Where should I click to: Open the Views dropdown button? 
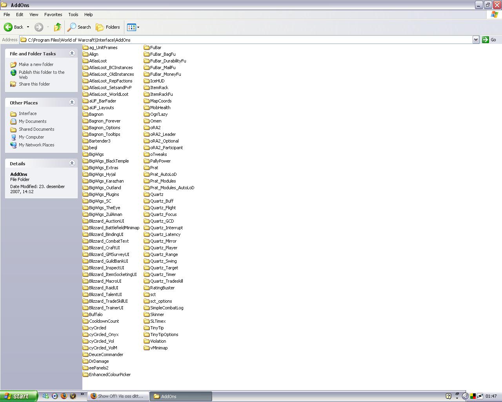(x=133, y=27)
